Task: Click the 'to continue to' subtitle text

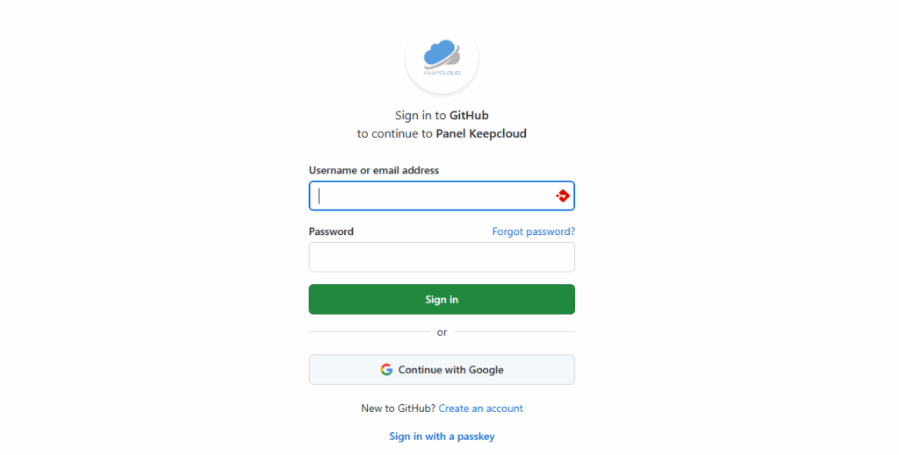Action: coord(394,133)
